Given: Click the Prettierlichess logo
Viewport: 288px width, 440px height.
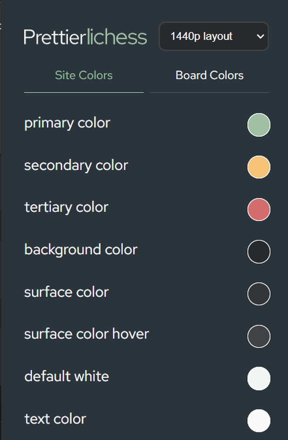Looking at the screenshot, I should [85, 37].
